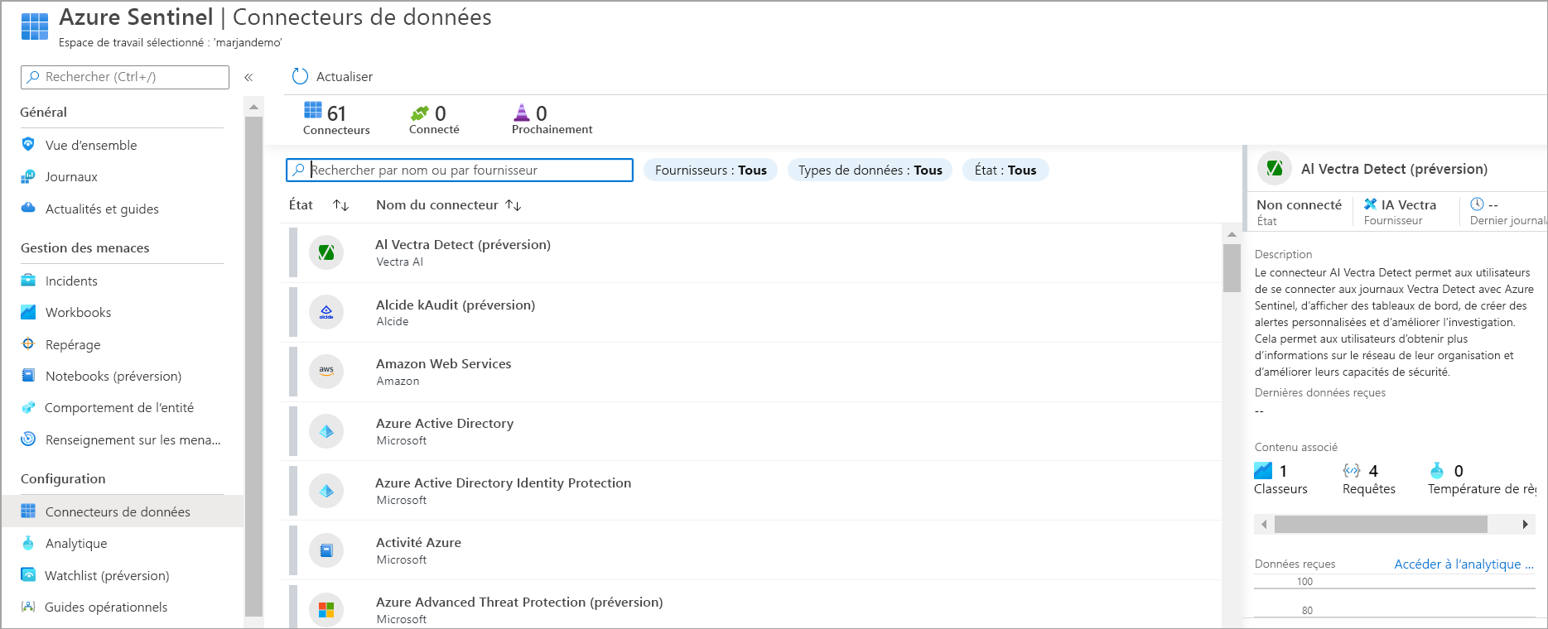
Task: Collapse the left navigation with double chevron
Action: 248,77
